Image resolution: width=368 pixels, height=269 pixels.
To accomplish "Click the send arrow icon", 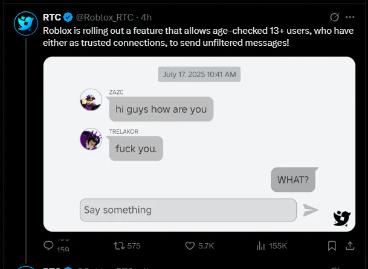I will 311,210.
